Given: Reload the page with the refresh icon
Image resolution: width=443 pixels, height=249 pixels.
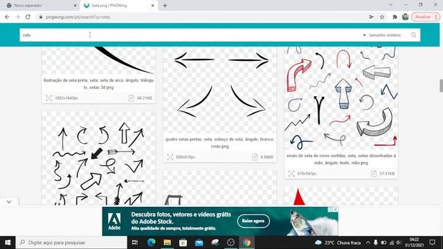Looking at the screenshot, I should point(28,17).
